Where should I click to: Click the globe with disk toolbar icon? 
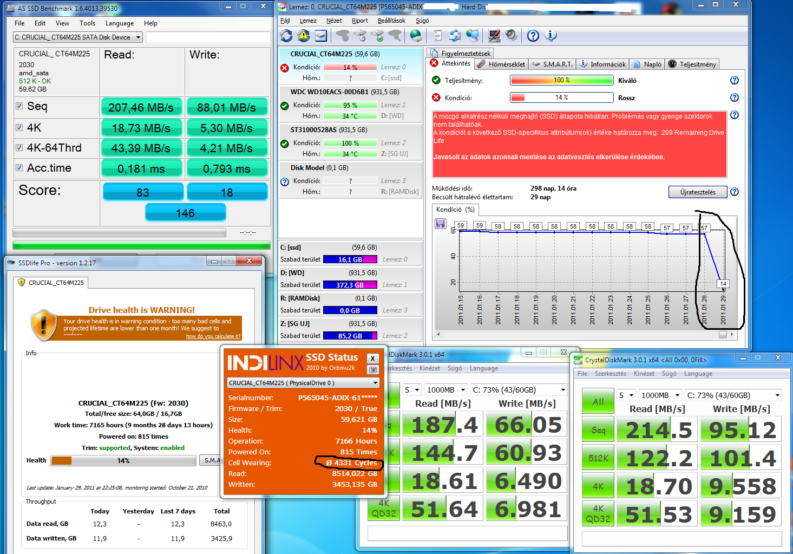pyautogui.click(x=416, y=36)
